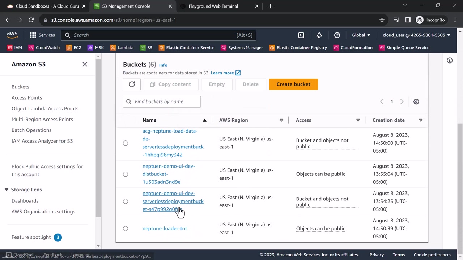Open the cloud_user account dropdown
Screen dimensions: 463x260
[x=416, y=35]
